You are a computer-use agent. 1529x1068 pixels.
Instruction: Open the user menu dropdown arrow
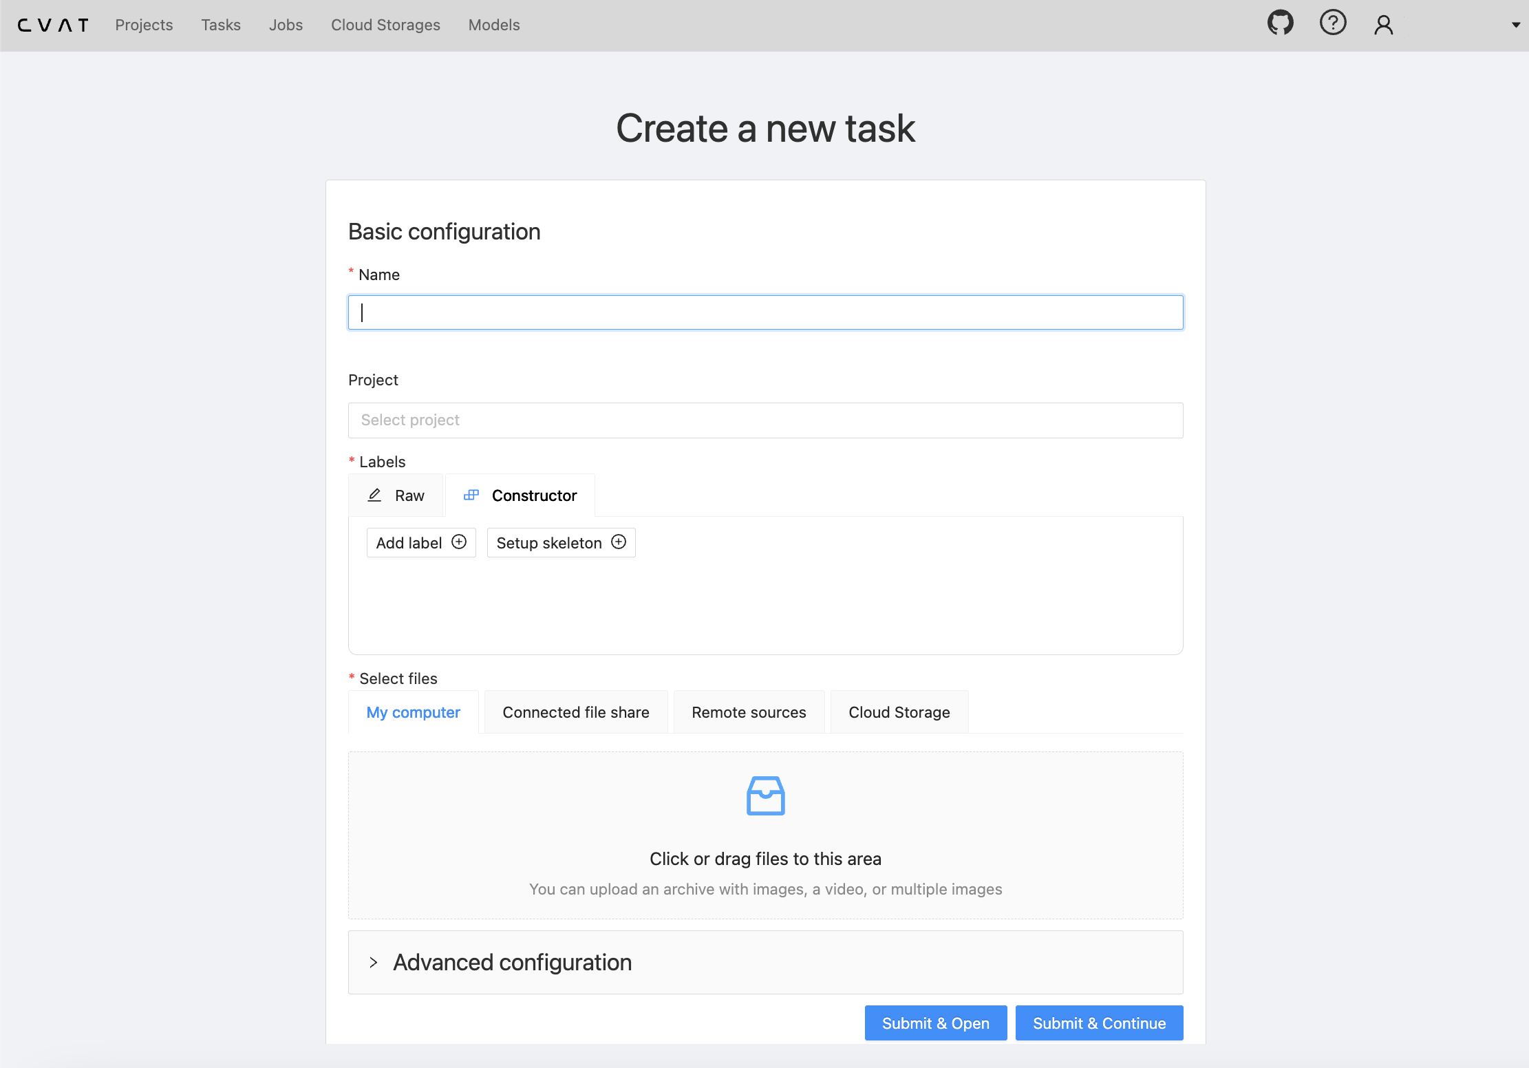(x=1515, y=25)
